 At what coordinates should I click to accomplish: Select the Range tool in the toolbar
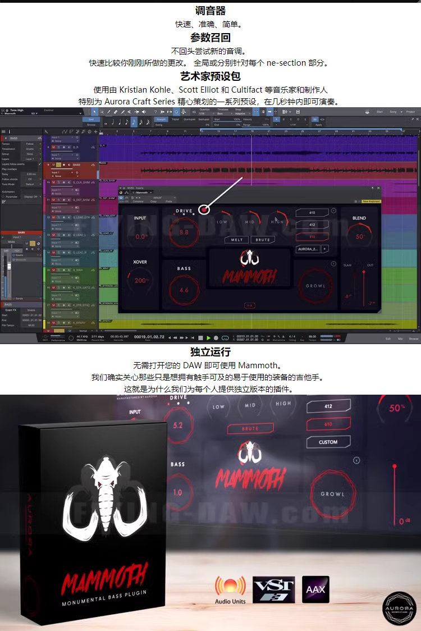point(102,112)
